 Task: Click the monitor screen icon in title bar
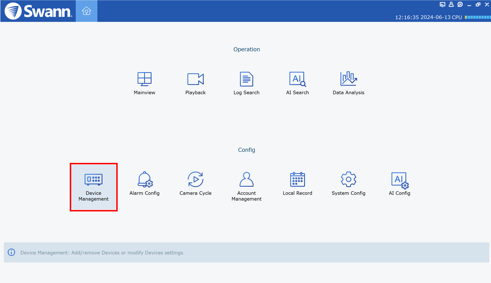442,4
